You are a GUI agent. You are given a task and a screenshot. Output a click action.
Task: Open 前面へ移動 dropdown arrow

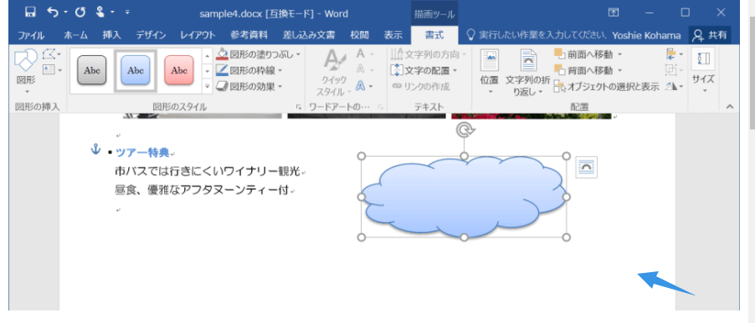(619, 54)
